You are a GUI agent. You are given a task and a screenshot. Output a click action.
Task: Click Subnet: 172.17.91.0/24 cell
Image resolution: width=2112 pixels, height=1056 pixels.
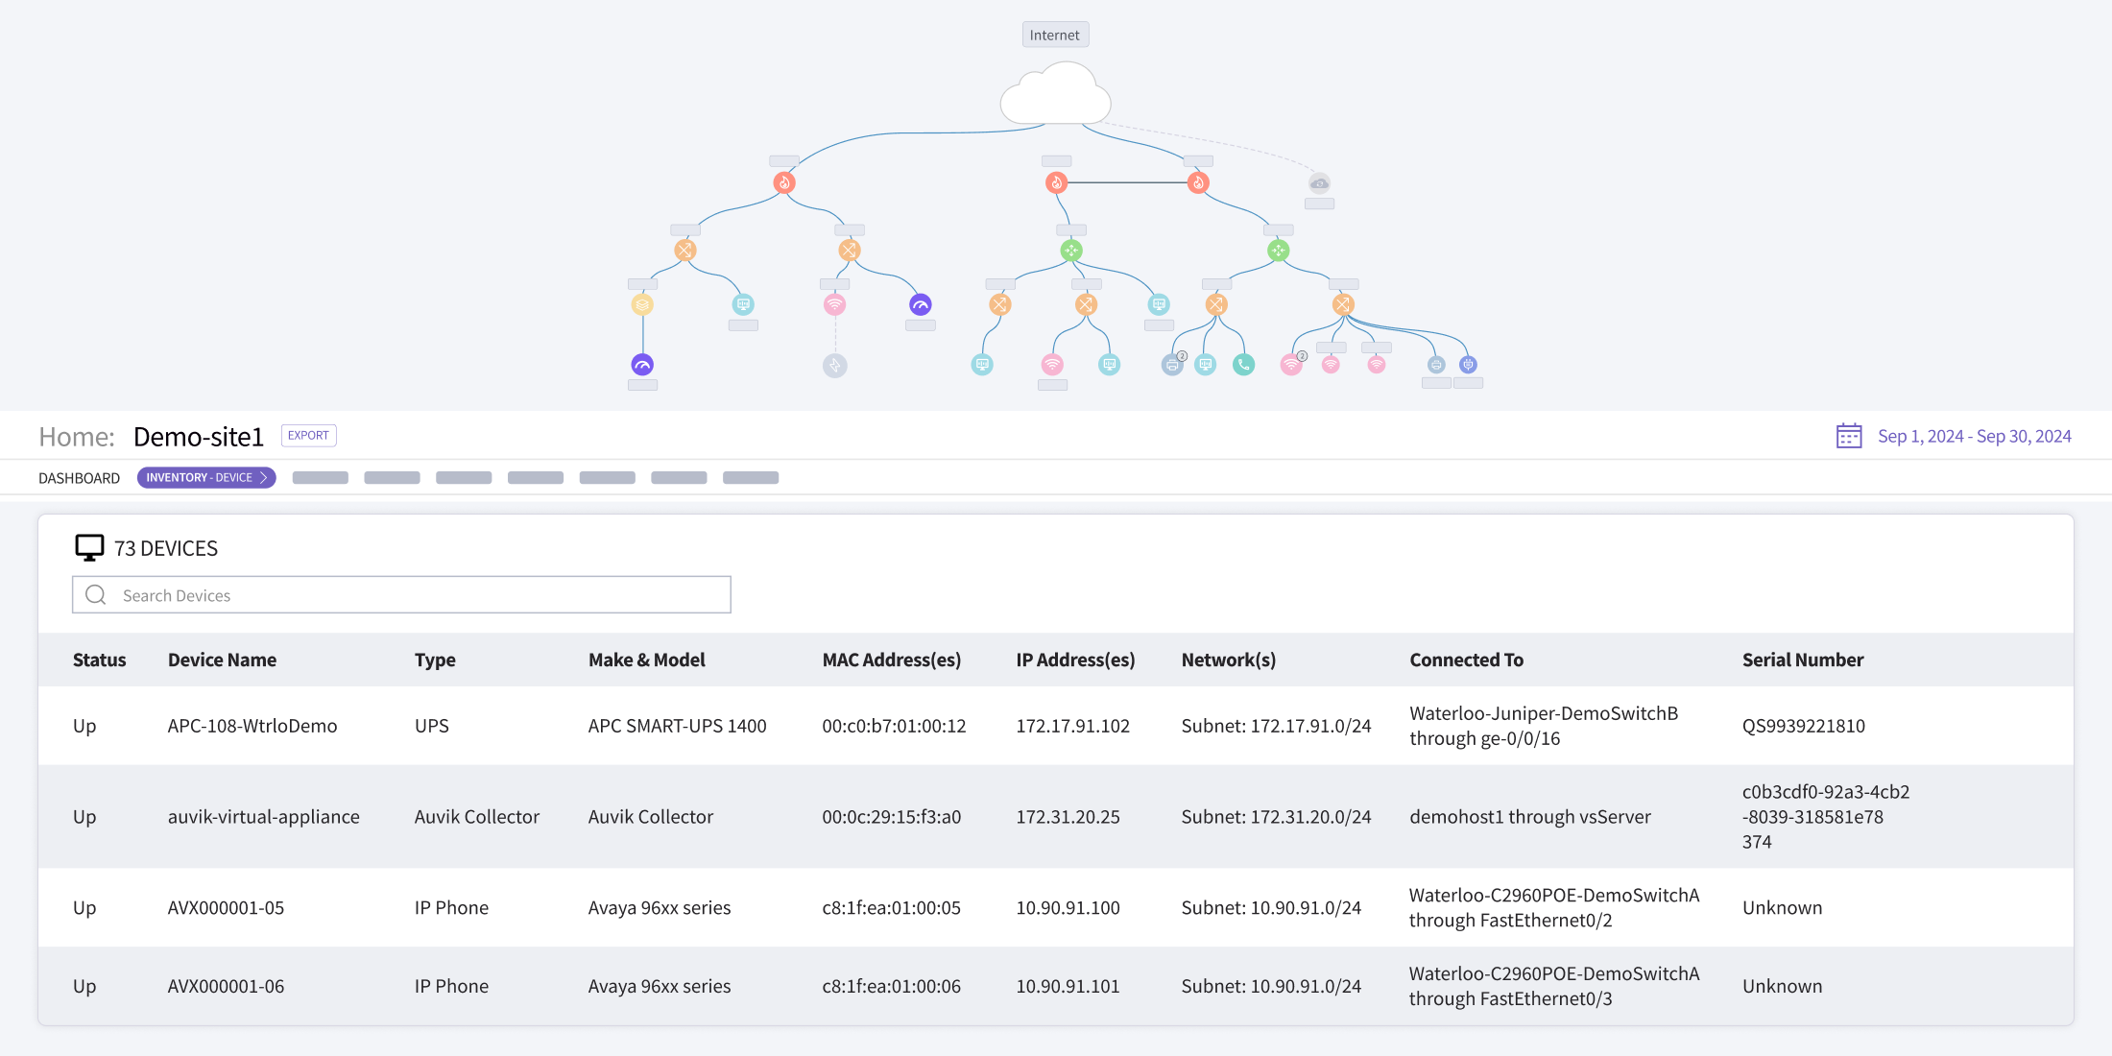tap(1276, 726)
